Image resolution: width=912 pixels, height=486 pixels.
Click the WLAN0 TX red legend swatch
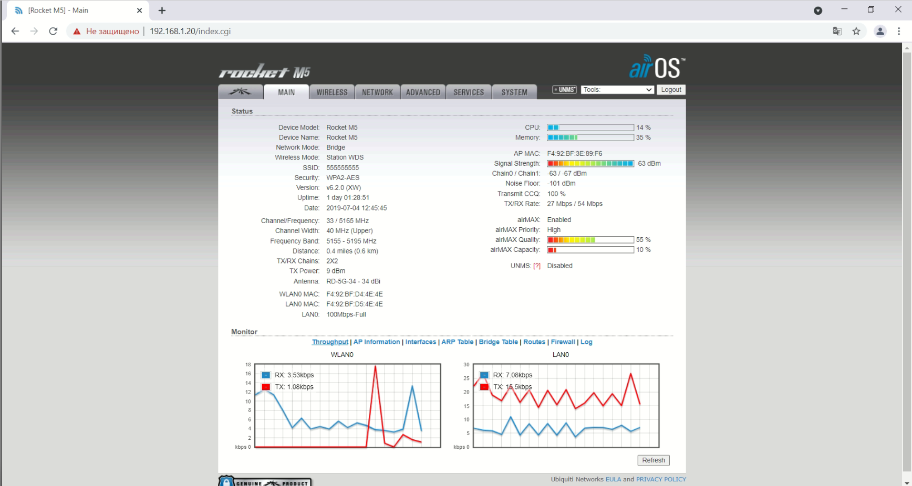(266, 387)
